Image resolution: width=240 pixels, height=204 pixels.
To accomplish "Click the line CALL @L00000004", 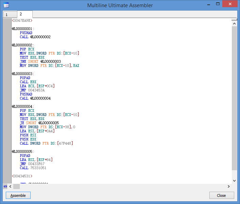I will 35,98.
